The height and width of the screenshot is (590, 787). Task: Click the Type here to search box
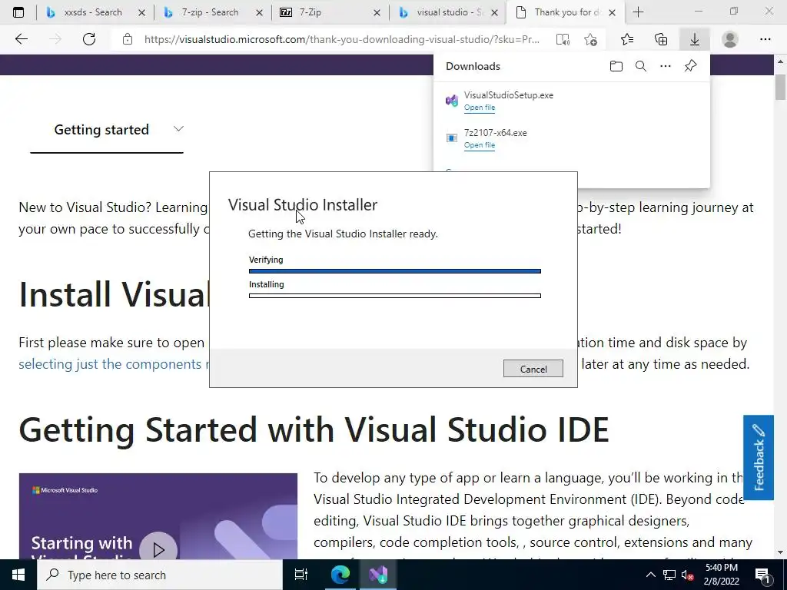pyautogui.click(x=160, y=575)
